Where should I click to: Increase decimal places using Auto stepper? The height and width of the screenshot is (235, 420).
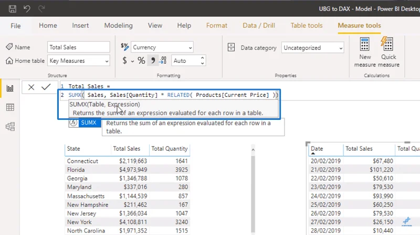[203, 58]
